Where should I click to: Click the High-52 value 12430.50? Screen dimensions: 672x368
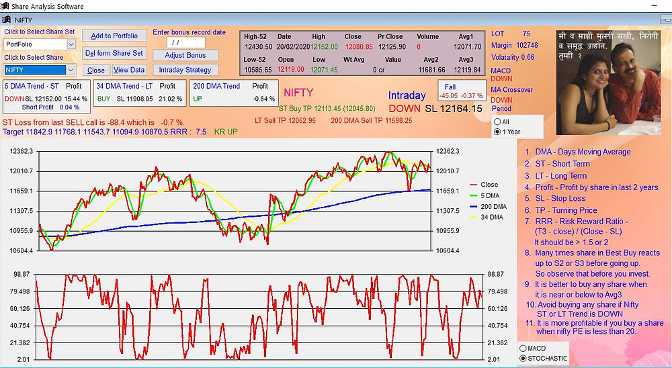pos(259,47)
